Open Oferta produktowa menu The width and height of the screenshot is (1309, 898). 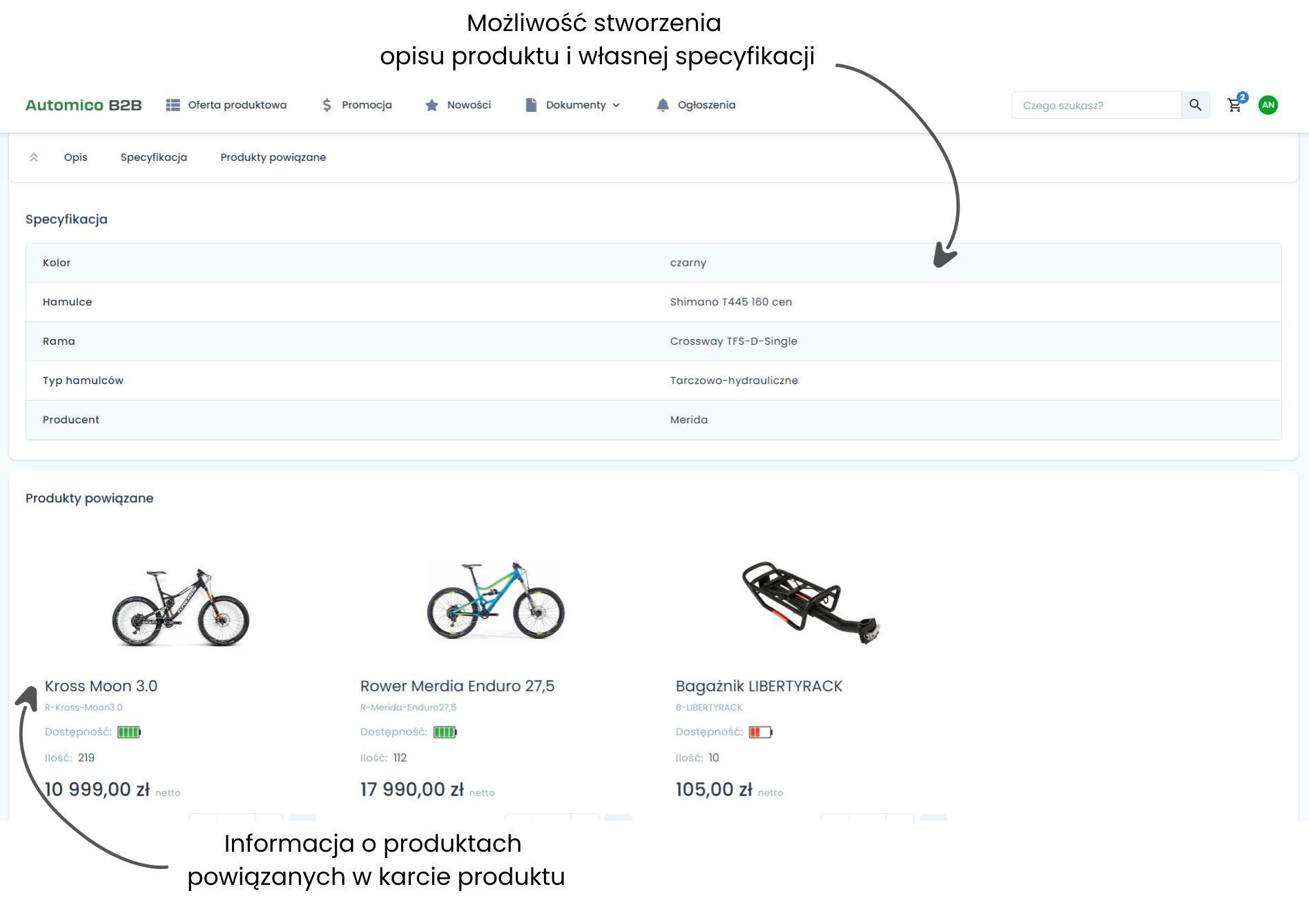[226, 105]
